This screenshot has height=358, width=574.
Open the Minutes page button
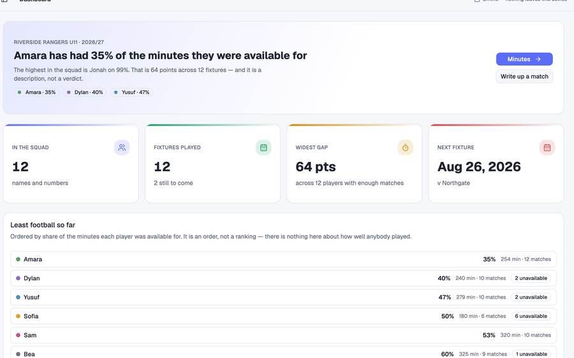pyautogui.click(x=524, y=59)
